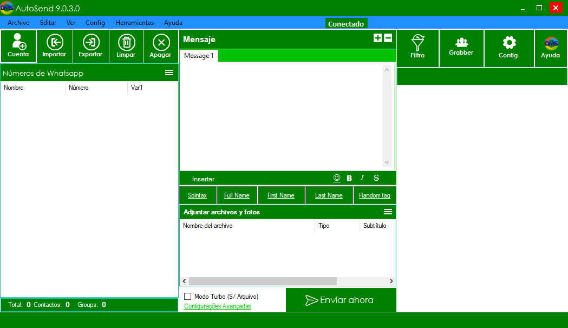Viewport: 568px width, 328px height.
Task: Expand the Números de Whatsapp hamburger menu
Action: pos(169,73)
